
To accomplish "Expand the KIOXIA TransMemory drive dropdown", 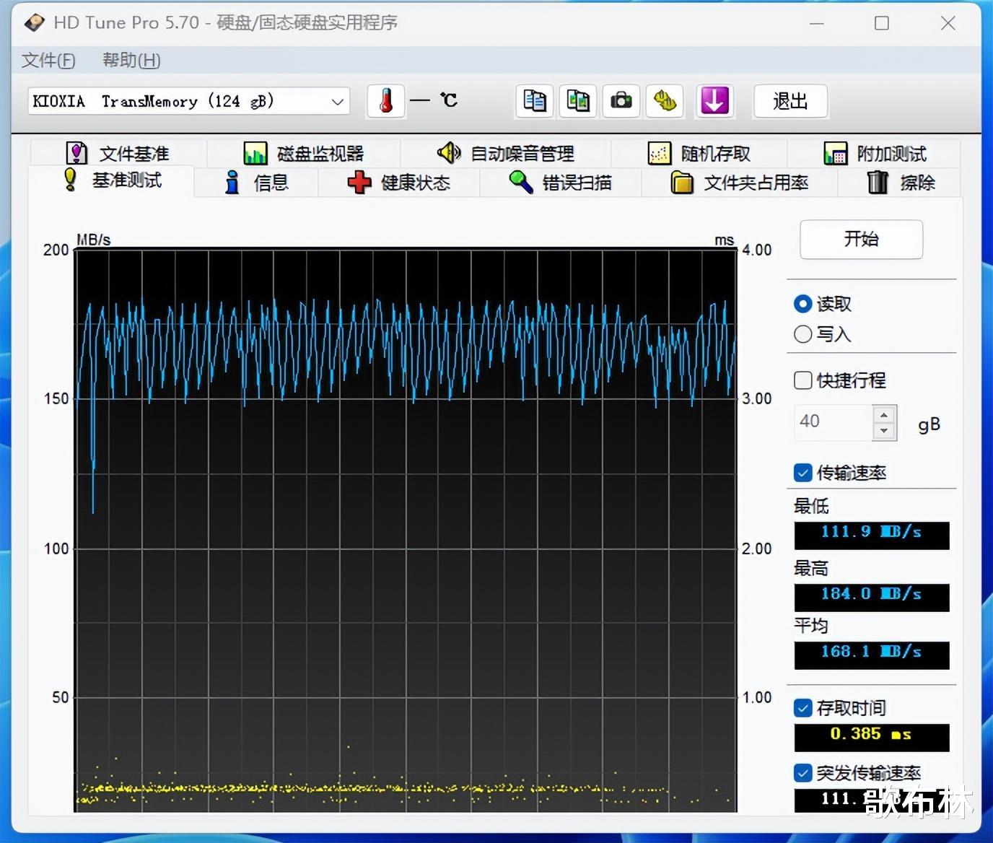I will [x=337, y=102].
